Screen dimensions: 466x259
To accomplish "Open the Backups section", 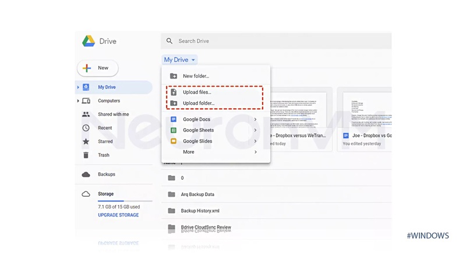I will (114, 175).
